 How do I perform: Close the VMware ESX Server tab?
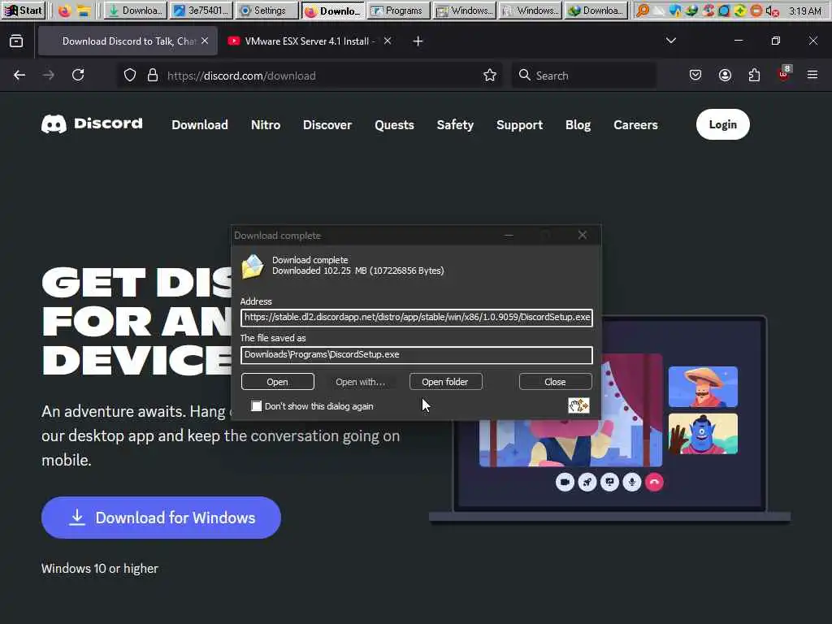[x=388, y=41]
